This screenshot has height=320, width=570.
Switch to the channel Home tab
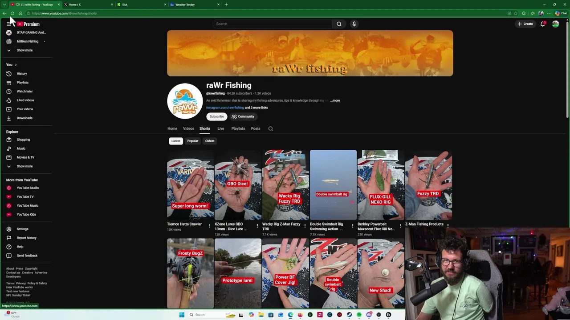point(172,128)
